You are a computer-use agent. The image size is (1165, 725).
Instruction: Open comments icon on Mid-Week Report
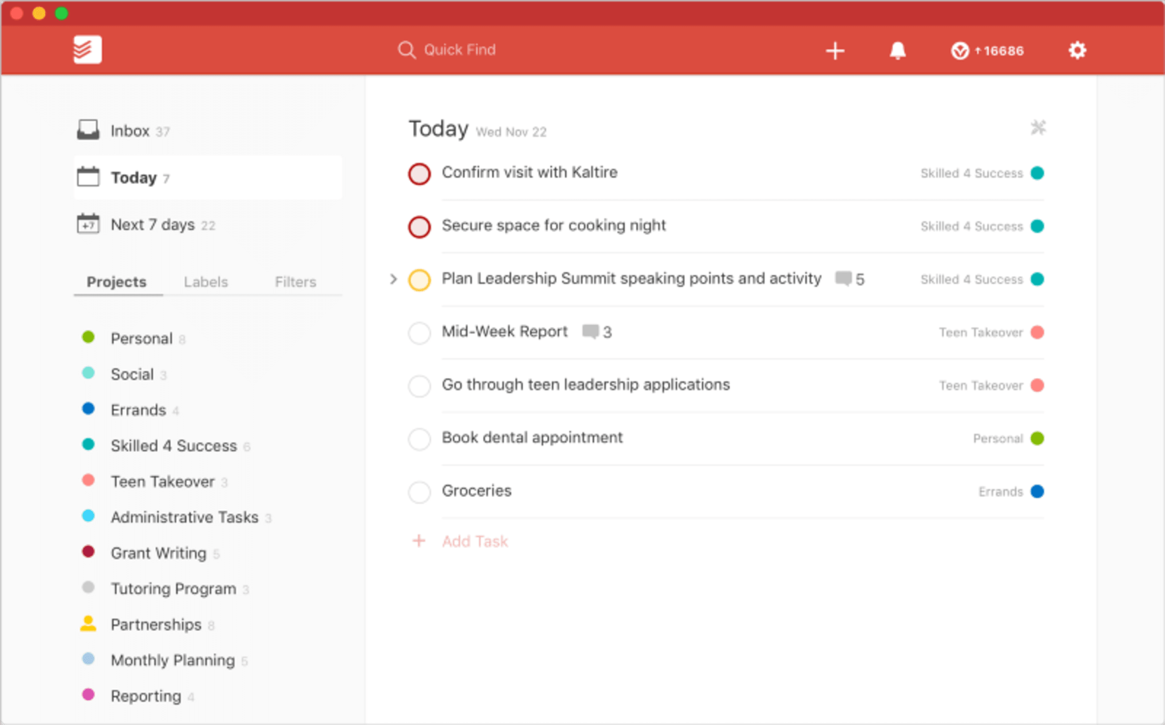click(x=590, y=331)
